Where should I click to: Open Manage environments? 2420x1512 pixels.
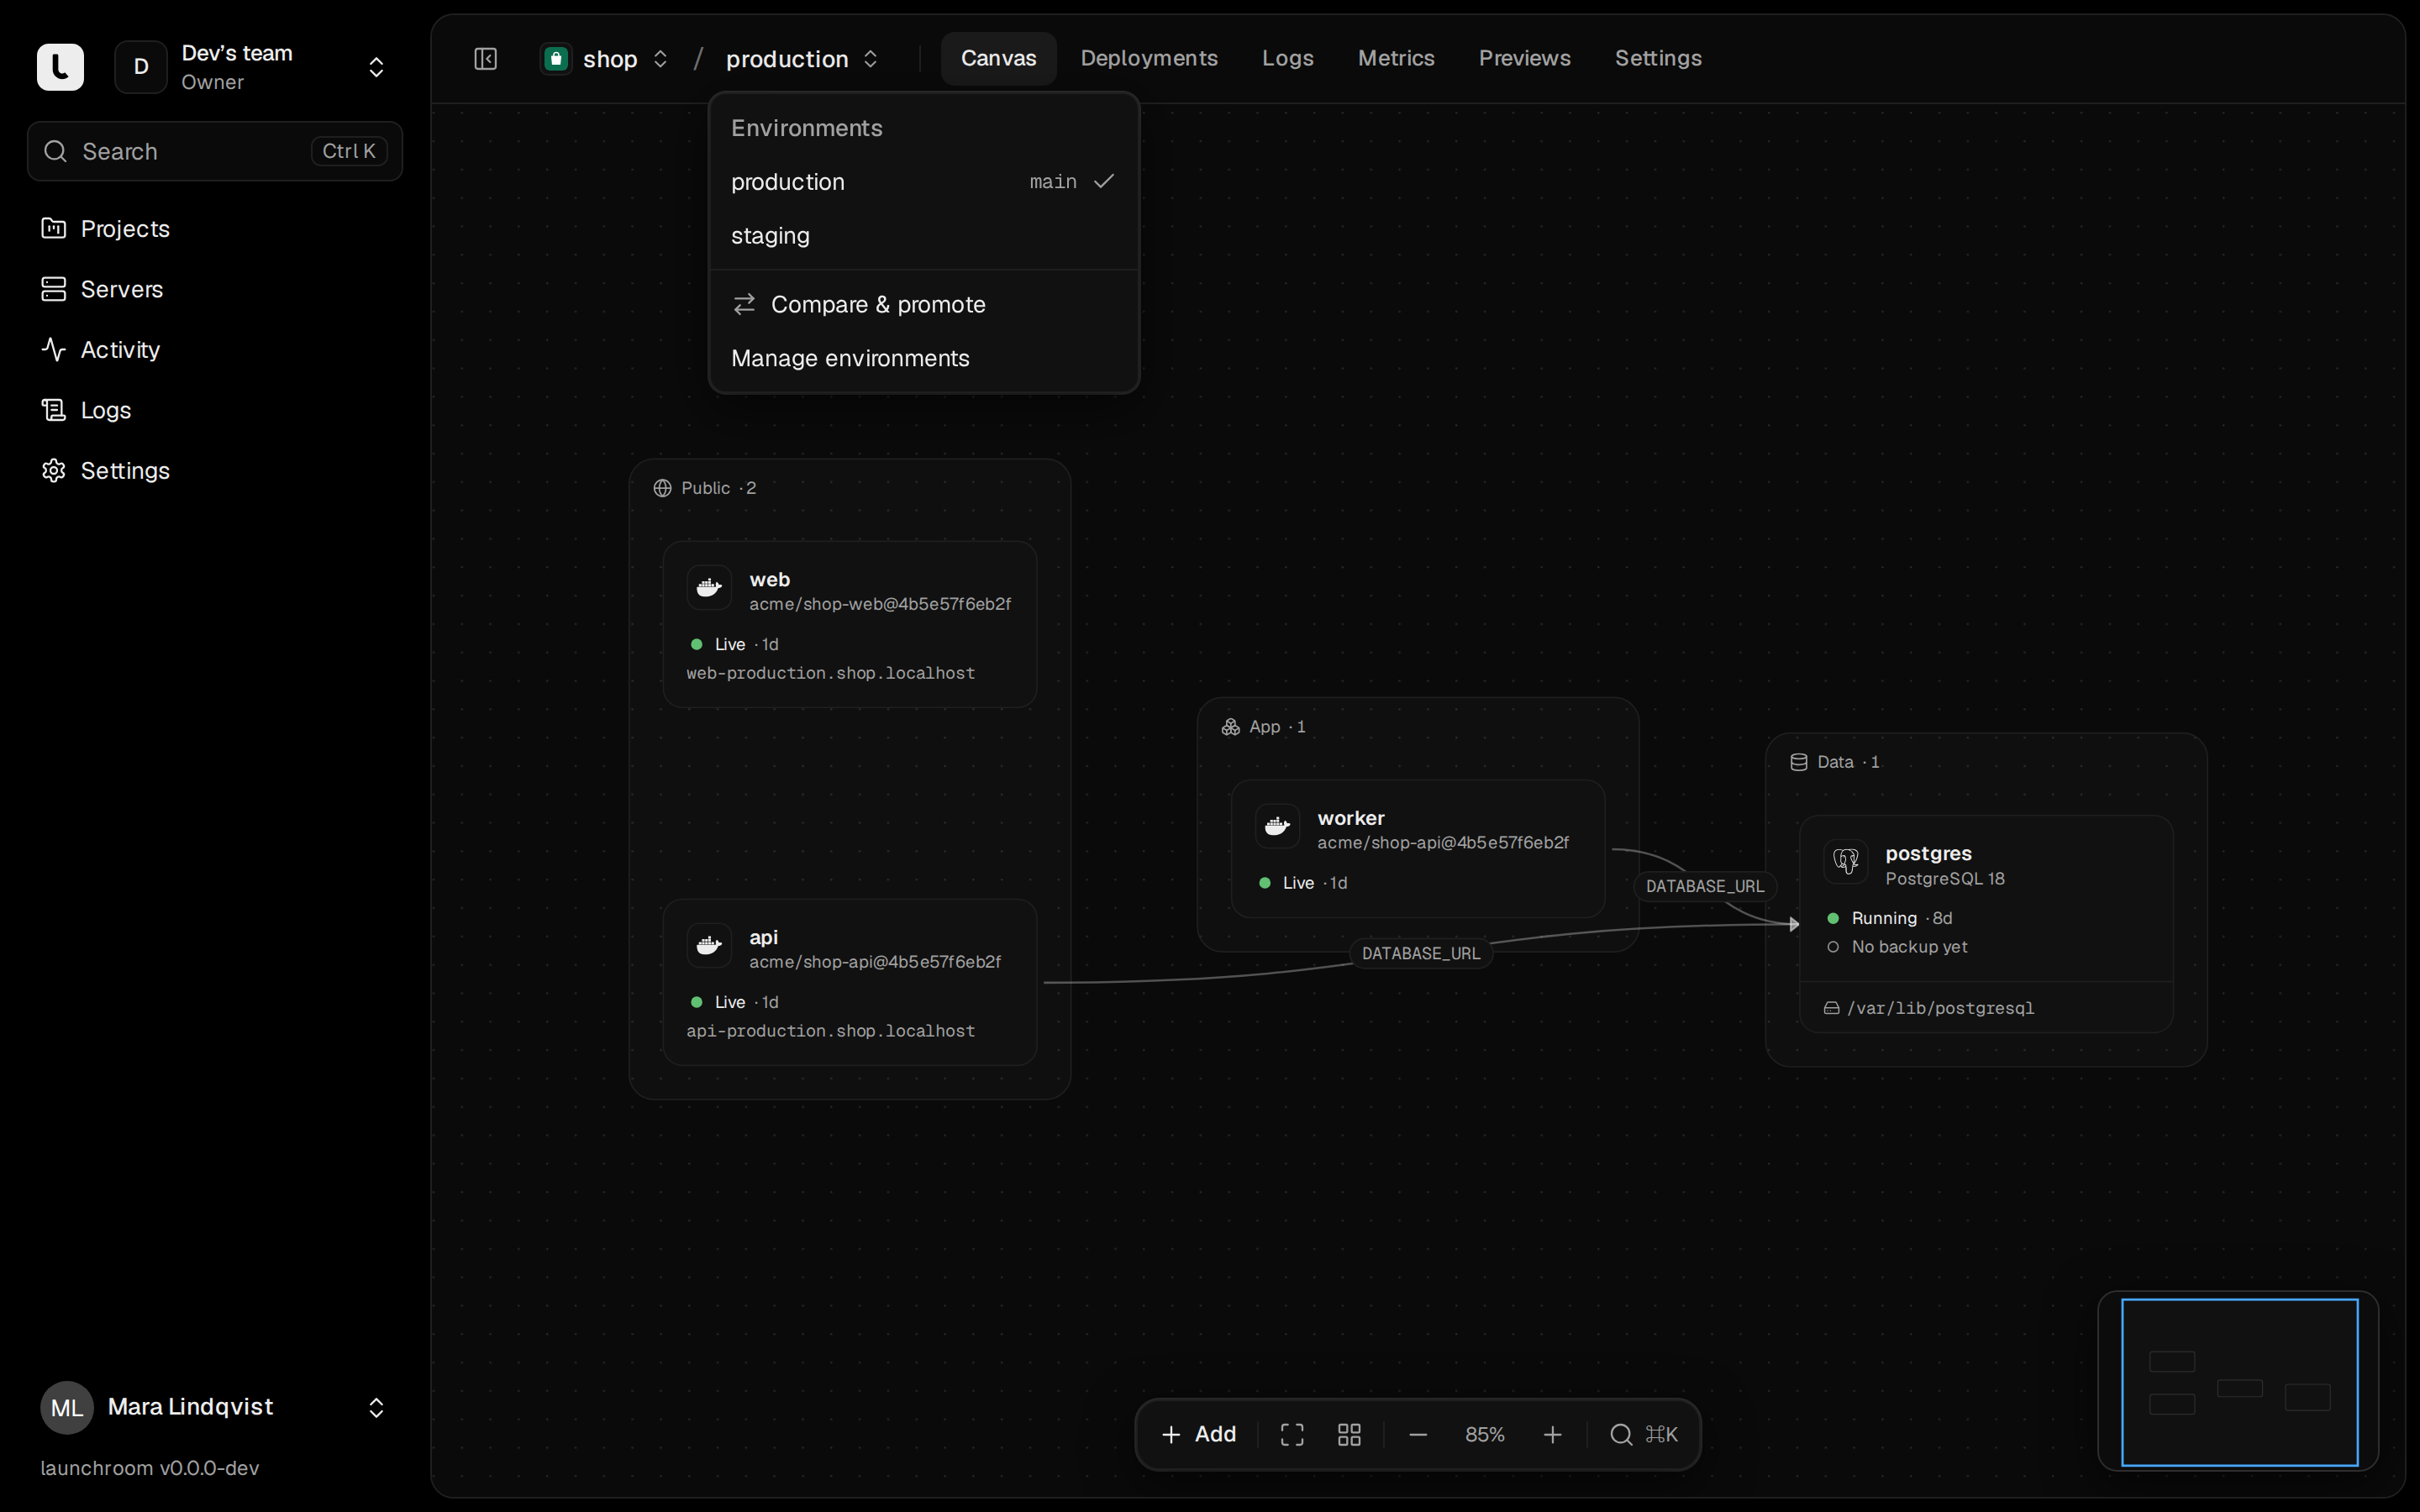[x=923, y=358]
